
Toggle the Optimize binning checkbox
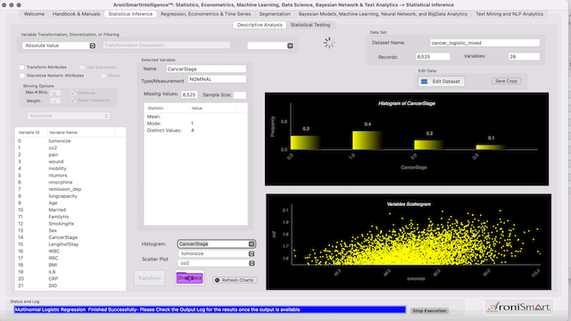click(73, 93)
